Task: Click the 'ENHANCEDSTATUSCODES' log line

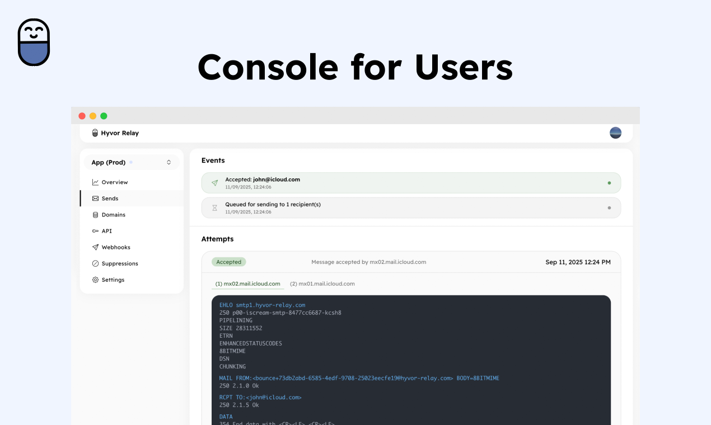Action: [x=251, y=343]
